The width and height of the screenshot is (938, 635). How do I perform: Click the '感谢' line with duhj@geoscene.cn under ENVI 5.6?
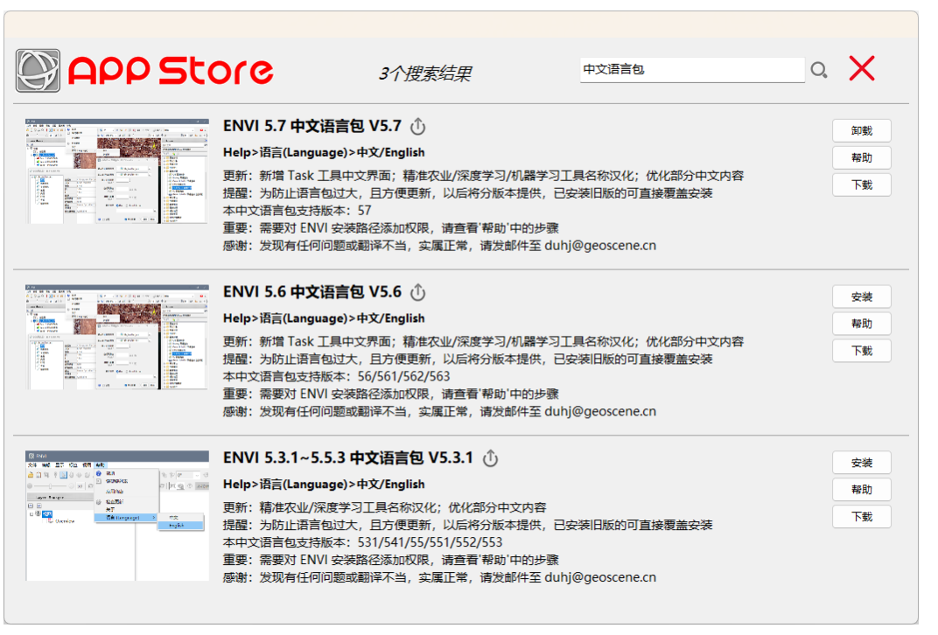coord(439,411)
